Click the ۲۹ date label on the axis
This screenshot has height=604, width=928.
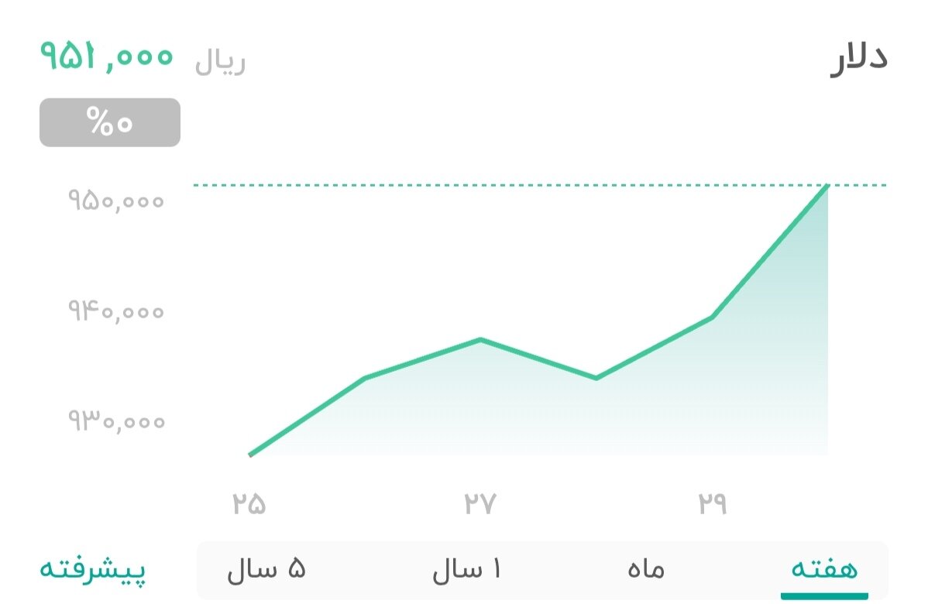(x=714, y=502)
